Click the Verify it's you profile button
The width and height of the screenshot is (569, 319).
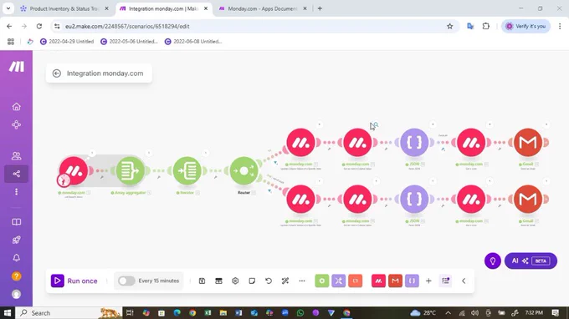click(x=525, y=26)
